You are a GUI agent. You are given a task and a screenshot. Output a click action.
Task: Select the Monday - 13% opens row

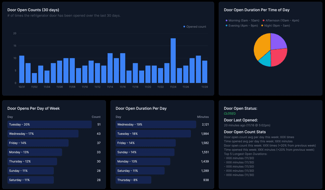tap(54, 152)
